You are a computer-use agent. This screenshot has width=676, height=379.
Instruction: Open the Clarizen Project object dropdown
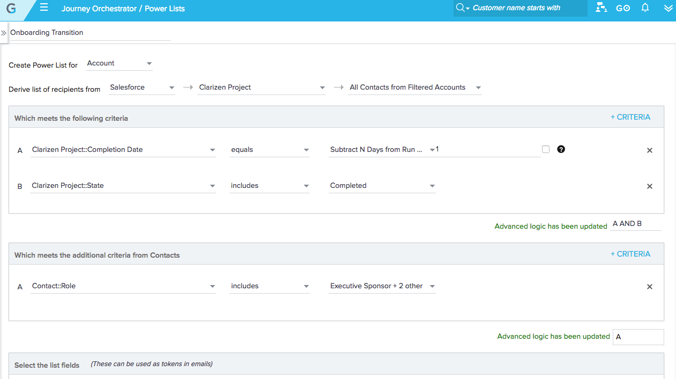pyautogui.click(x=262, y=88)
